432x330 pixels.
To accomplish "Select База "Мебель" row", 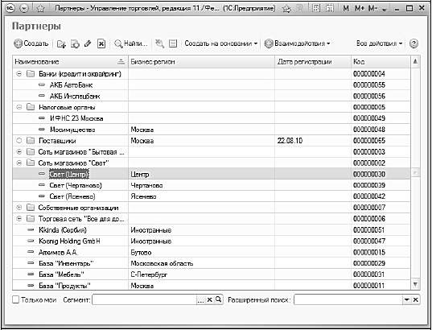I will pyautogui.click(x=212, y=274).
